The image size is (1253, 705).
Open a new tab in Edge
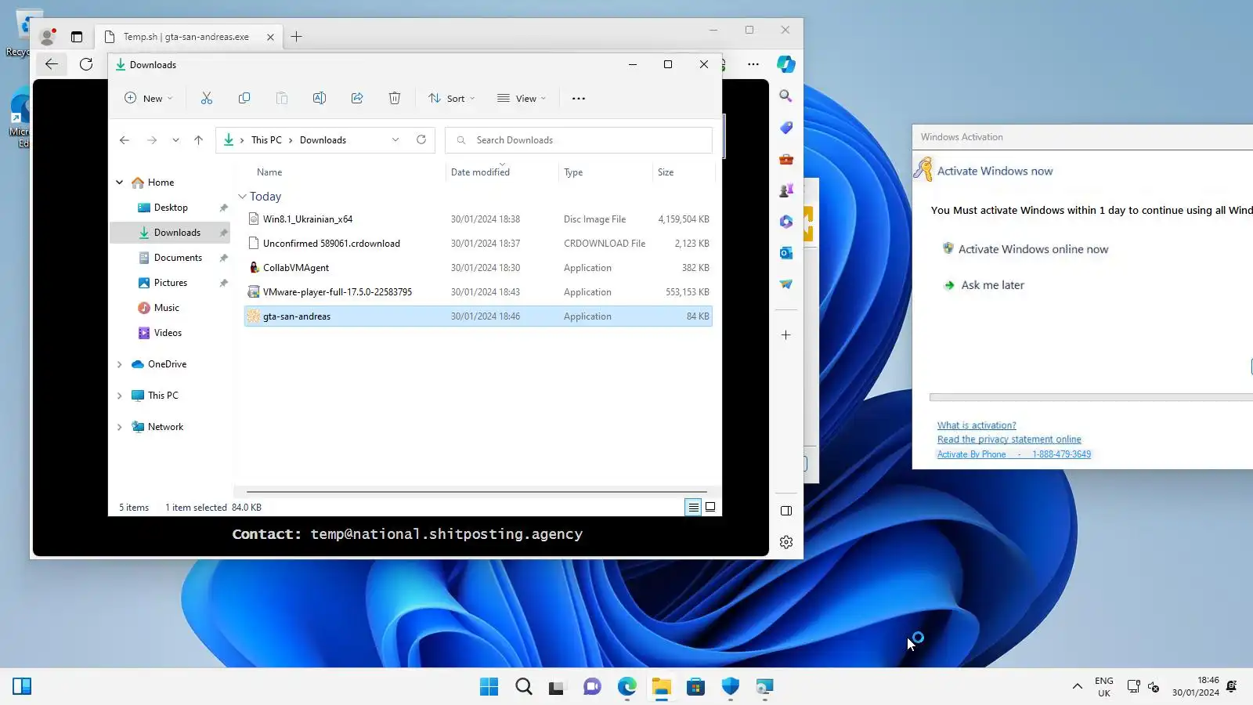point(297,37)
